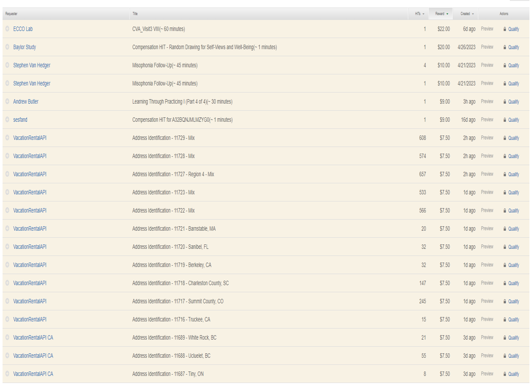Open the sesfand requester link

click(20, 120)
